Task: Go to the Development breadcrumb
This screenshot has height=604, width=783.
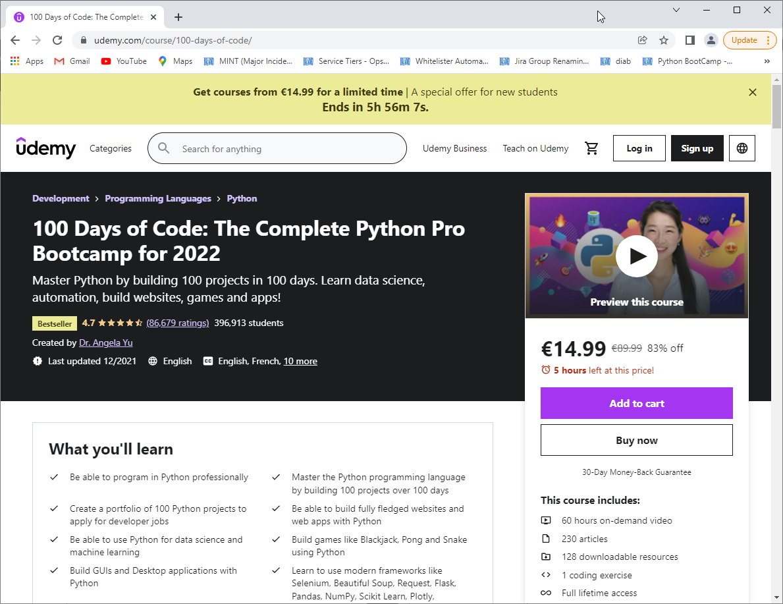Action: click(61, 198)
